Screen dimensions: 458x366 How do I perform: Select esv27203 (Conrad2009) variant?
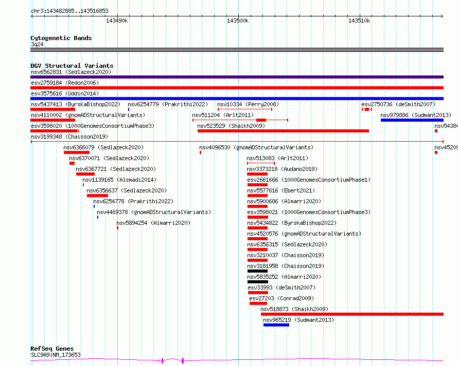pyautogui.click(x=281, y=298)
